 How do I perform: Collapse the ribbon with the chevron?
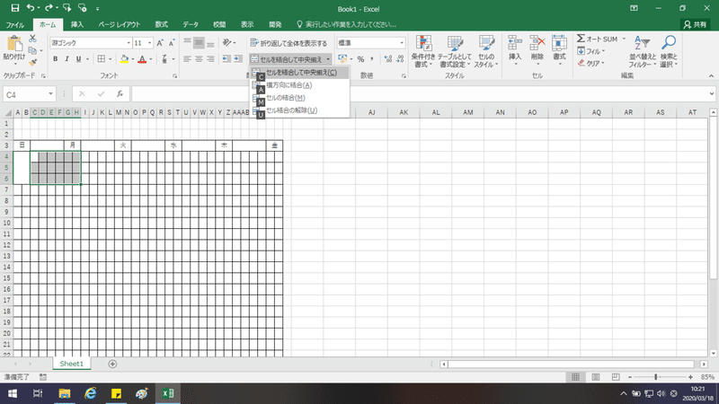[x=711, y=75]
